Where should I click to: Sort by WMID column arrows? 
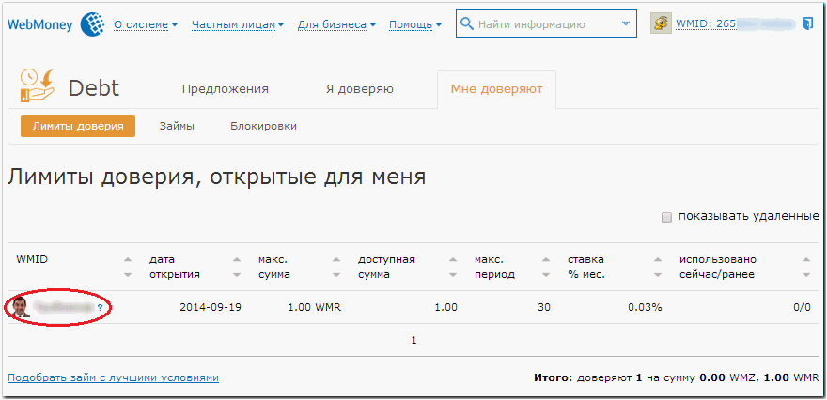(128, 267)
